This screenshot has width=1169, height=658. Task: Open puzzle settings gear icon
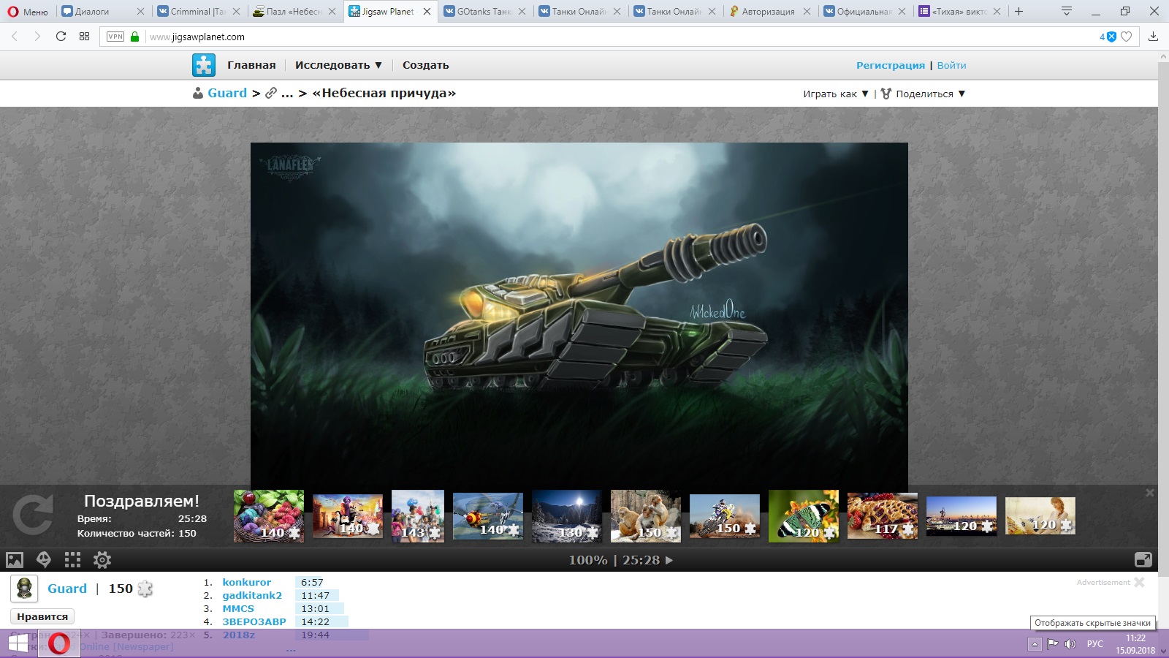click(x=102, y=560)
